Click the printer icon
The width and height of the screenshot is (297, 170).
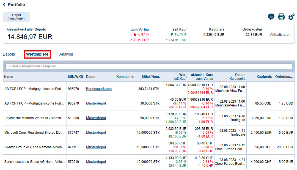tap(281, 17)
